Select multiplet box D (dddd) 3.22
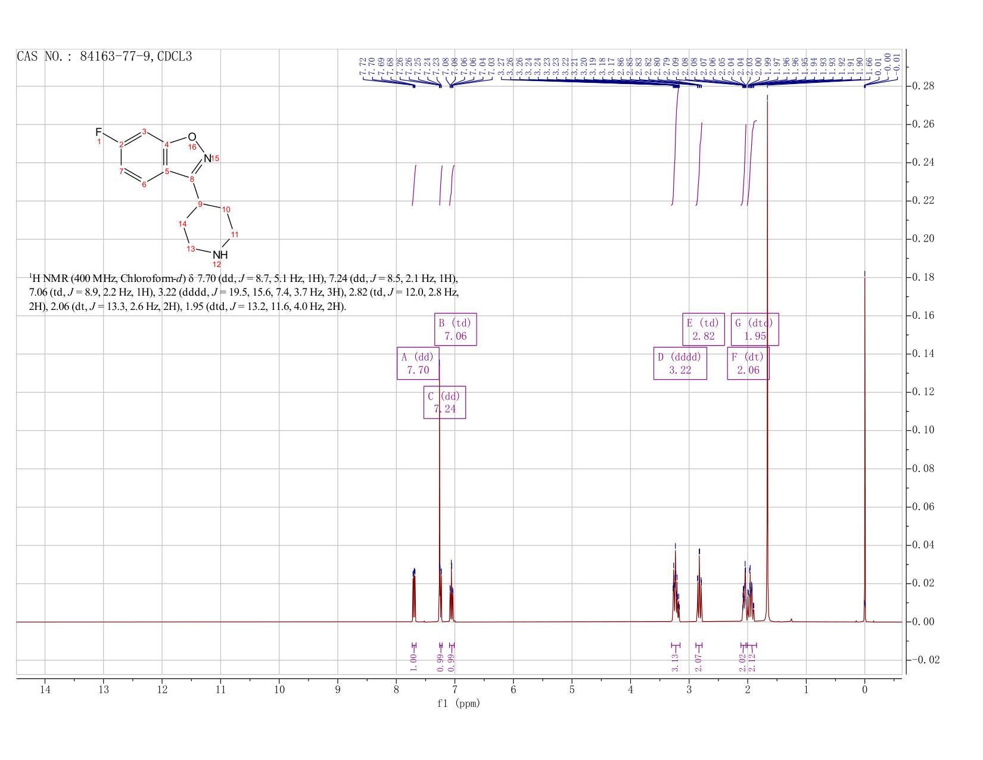983x760 pixels. click(680, 364)
